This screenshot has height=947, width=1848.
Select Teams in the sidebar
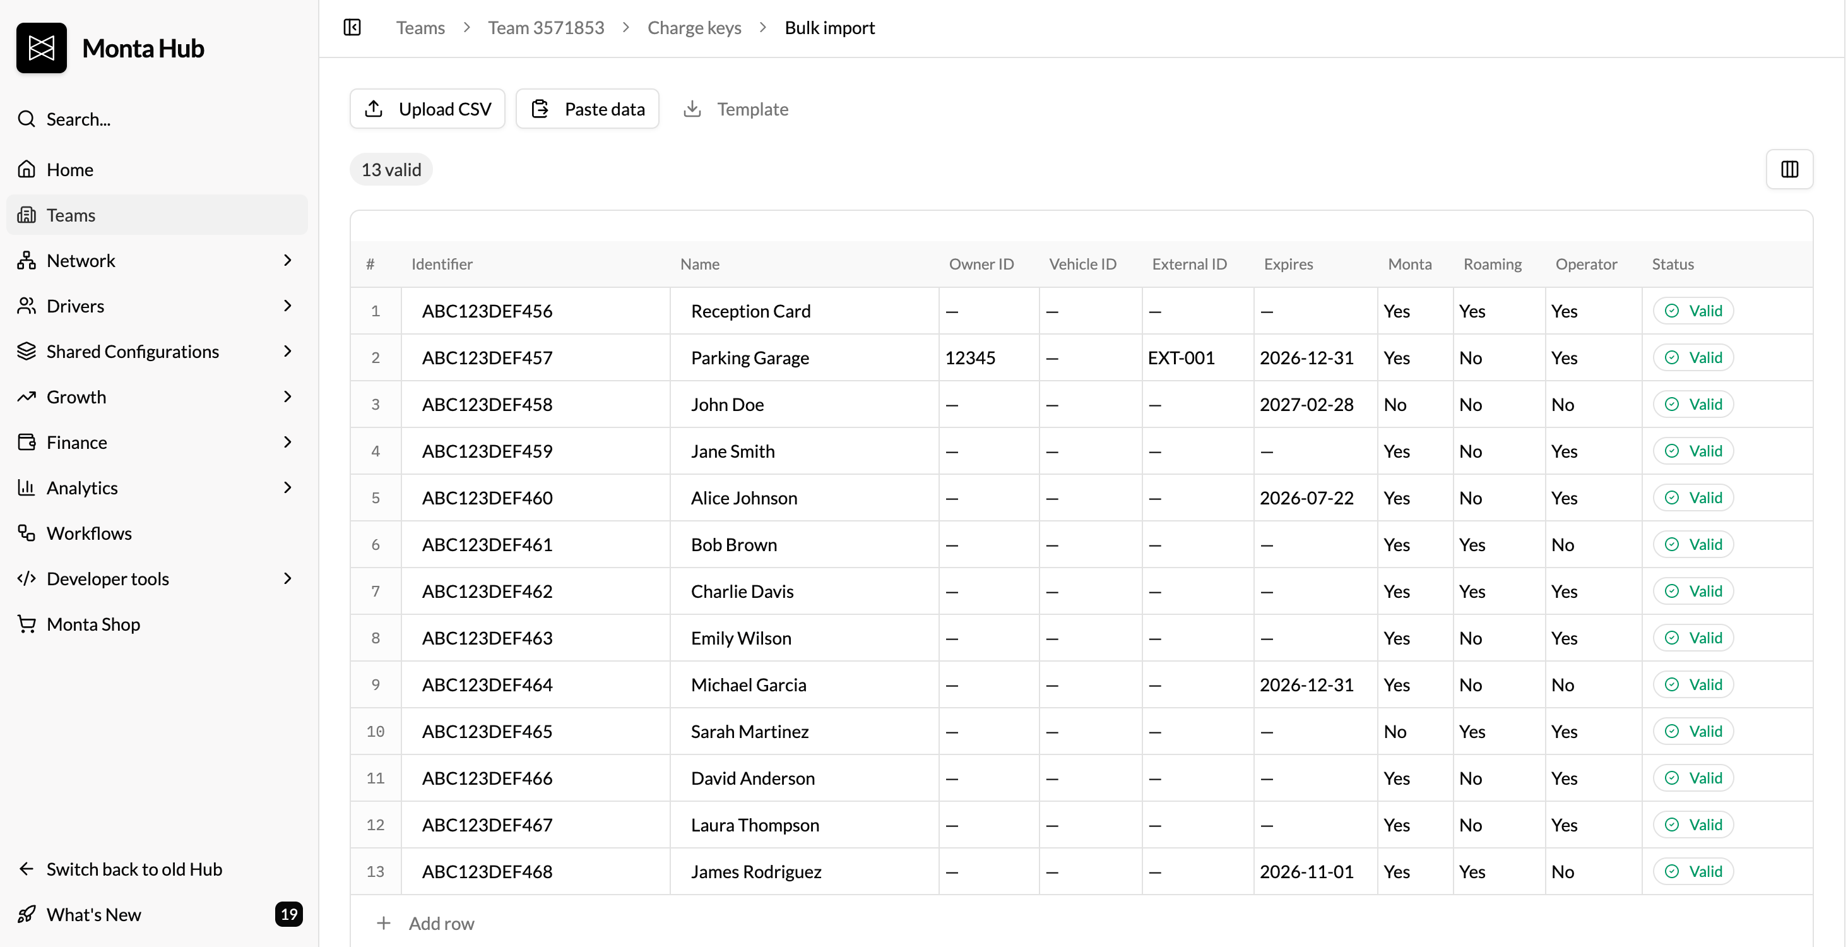[x=157, y=215]
